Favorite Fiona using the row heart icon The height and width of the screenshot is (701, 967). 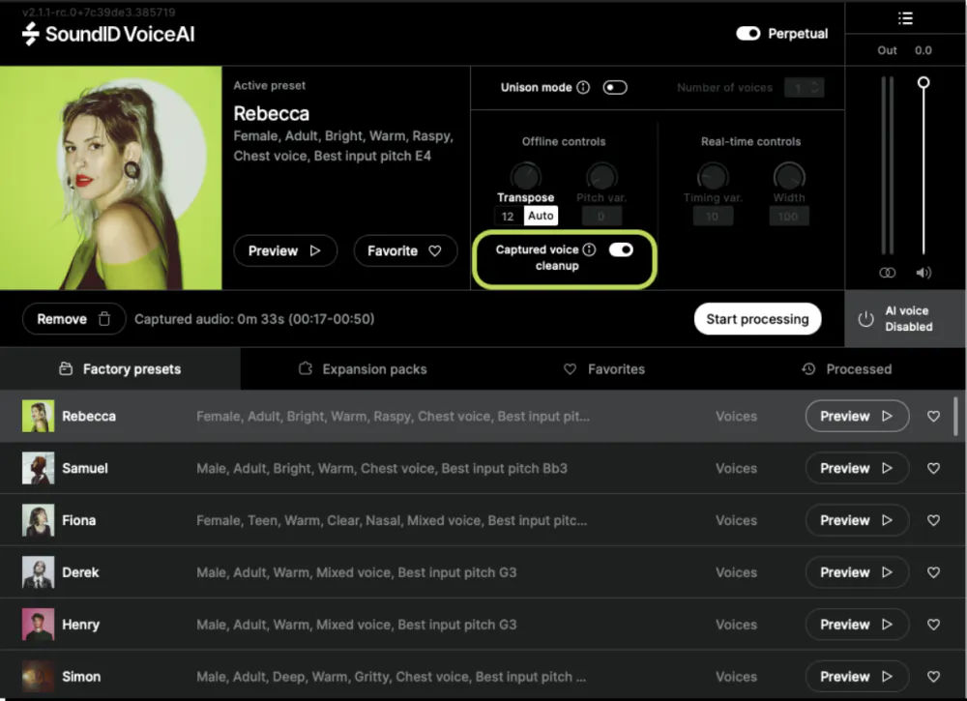pos(933,520)
